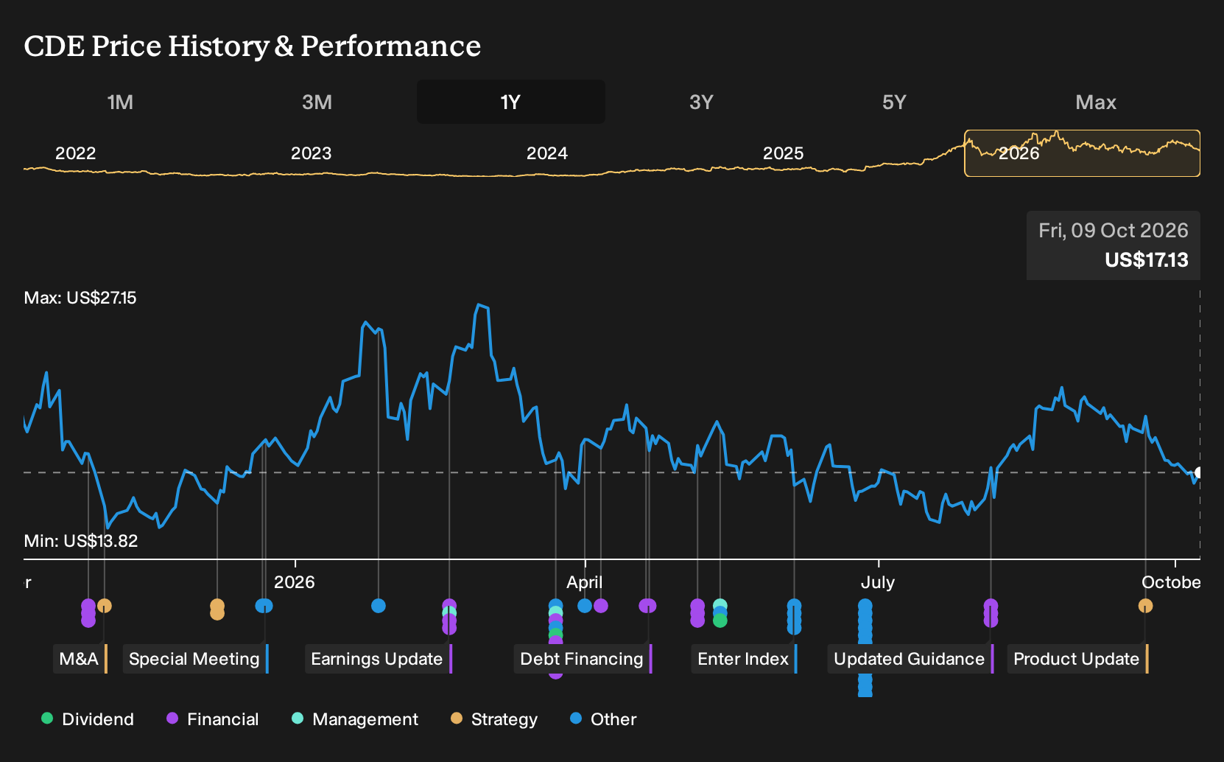This screenshot has height=762, width=1224.
Task: Open the Special Meeting event label
Action: 196,659
